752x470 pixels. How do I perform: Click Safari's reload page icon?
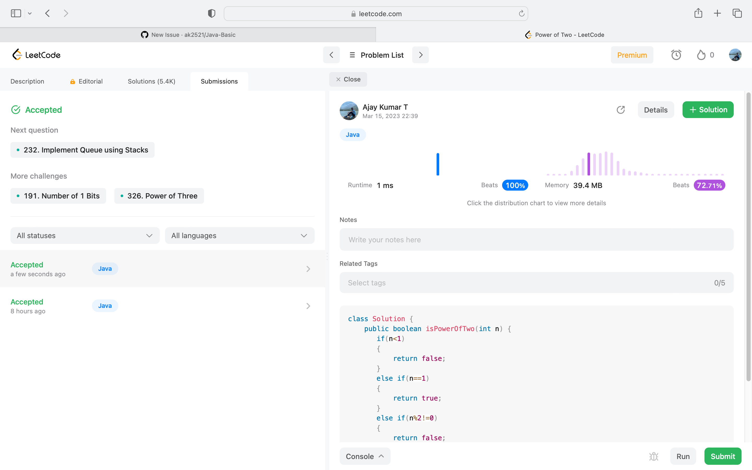coord(521,14)
